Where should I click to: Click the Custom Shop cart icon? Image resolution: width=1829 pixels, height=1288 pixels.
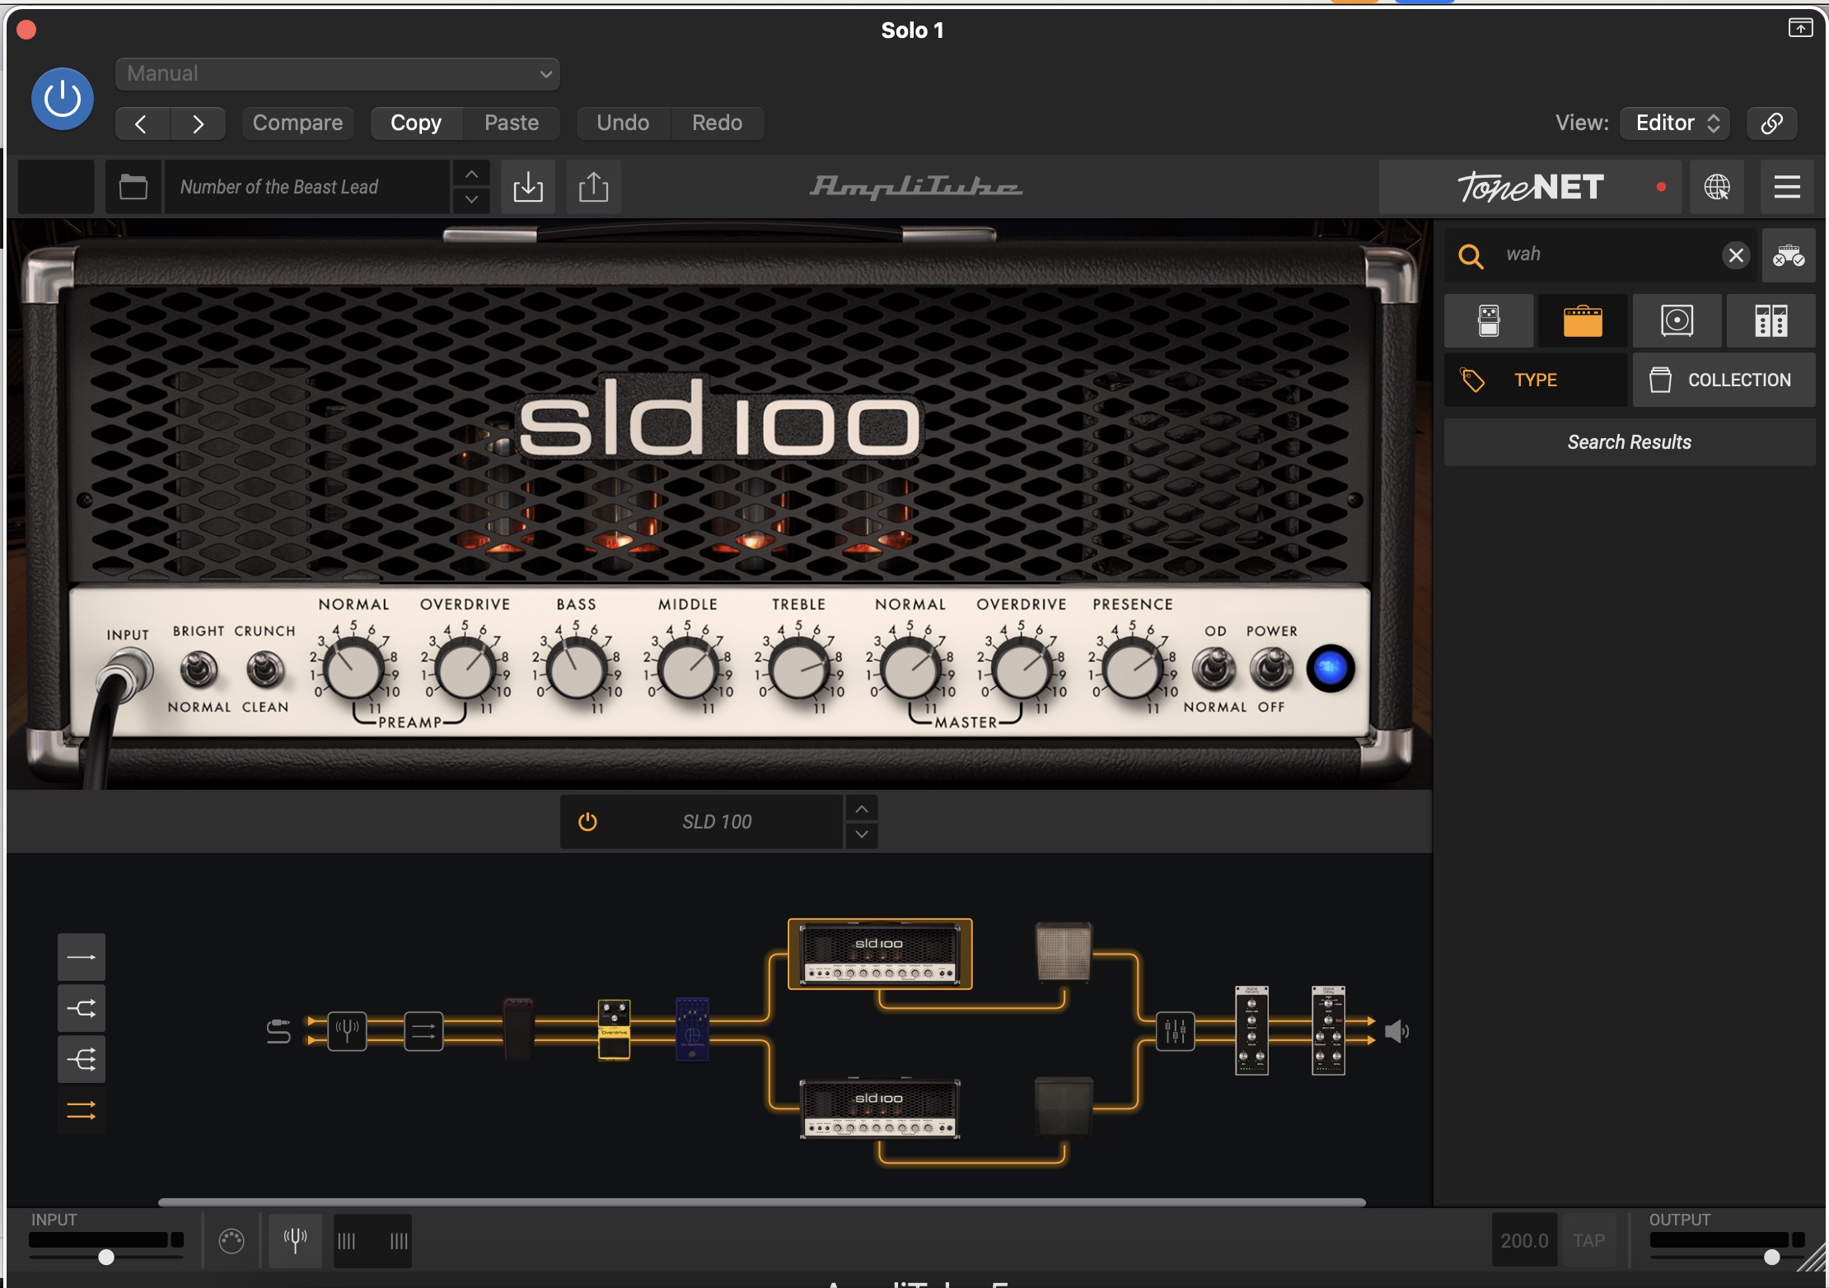(1789, 255)
